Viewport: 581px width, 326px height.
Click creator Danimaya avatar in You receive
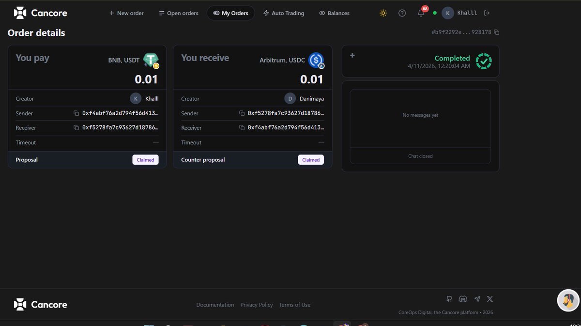pos(290,98)
